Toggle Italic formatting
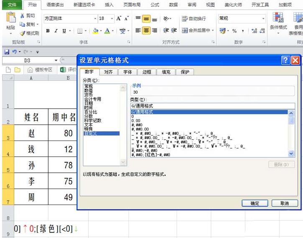The image size is (303, 238). (56, 31)
